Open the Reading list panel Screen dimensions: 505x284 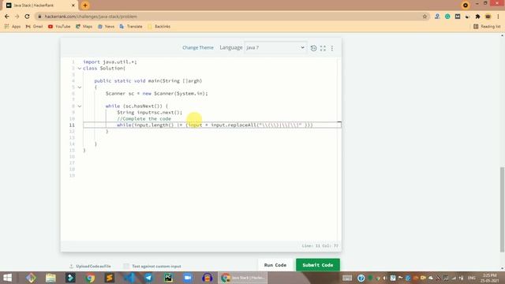pyautogui.click(x=487, y=26)
